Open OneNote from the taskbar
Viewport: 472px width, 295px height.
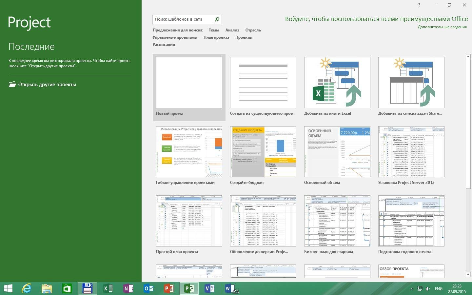point(128,288)
